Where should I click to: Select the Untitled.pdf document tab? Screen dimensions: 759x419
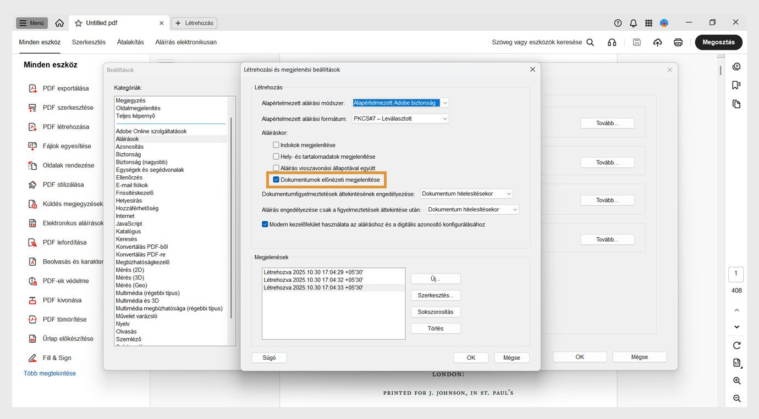[x=119, y=23]
